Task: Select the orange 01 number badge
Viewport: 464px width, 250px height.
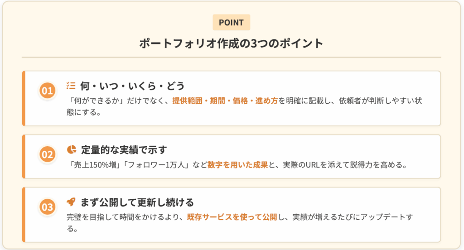Action: click(x=47, y=91)
